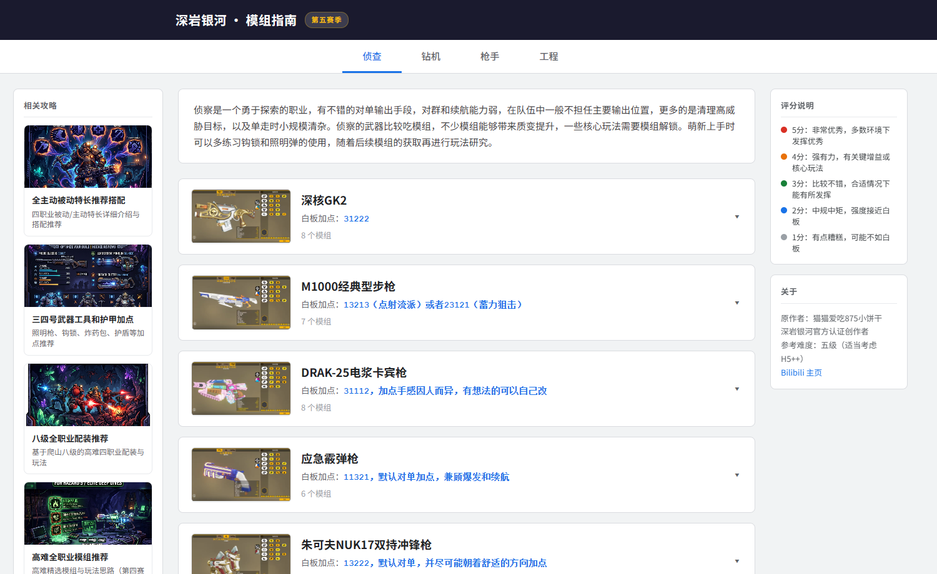Select the 侦查 tab
Screen dimensions: 937x574
372,57
